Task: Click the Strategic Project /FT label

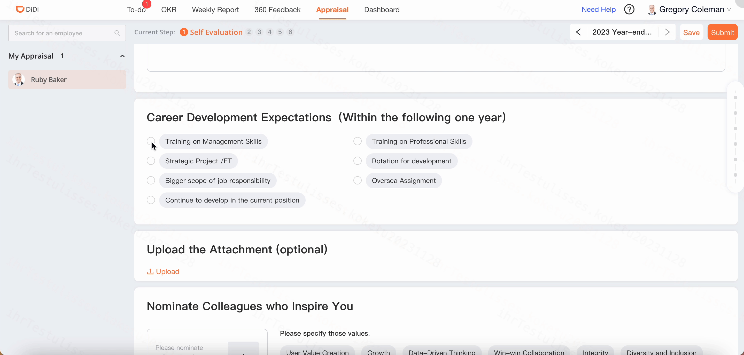Action: pyautogui.click(x=198, y=161)
